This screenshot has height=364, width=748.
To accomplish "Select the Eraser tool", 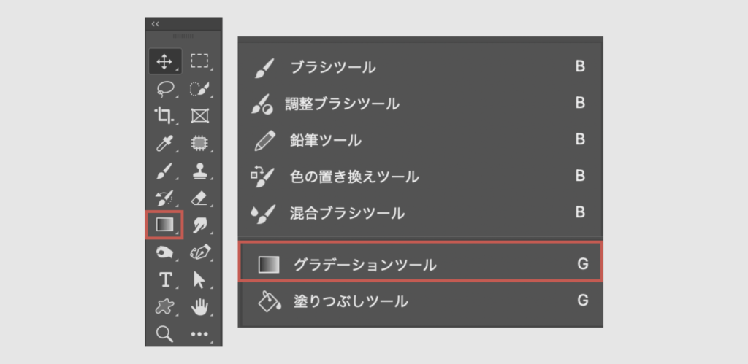I will pos(199,198).
